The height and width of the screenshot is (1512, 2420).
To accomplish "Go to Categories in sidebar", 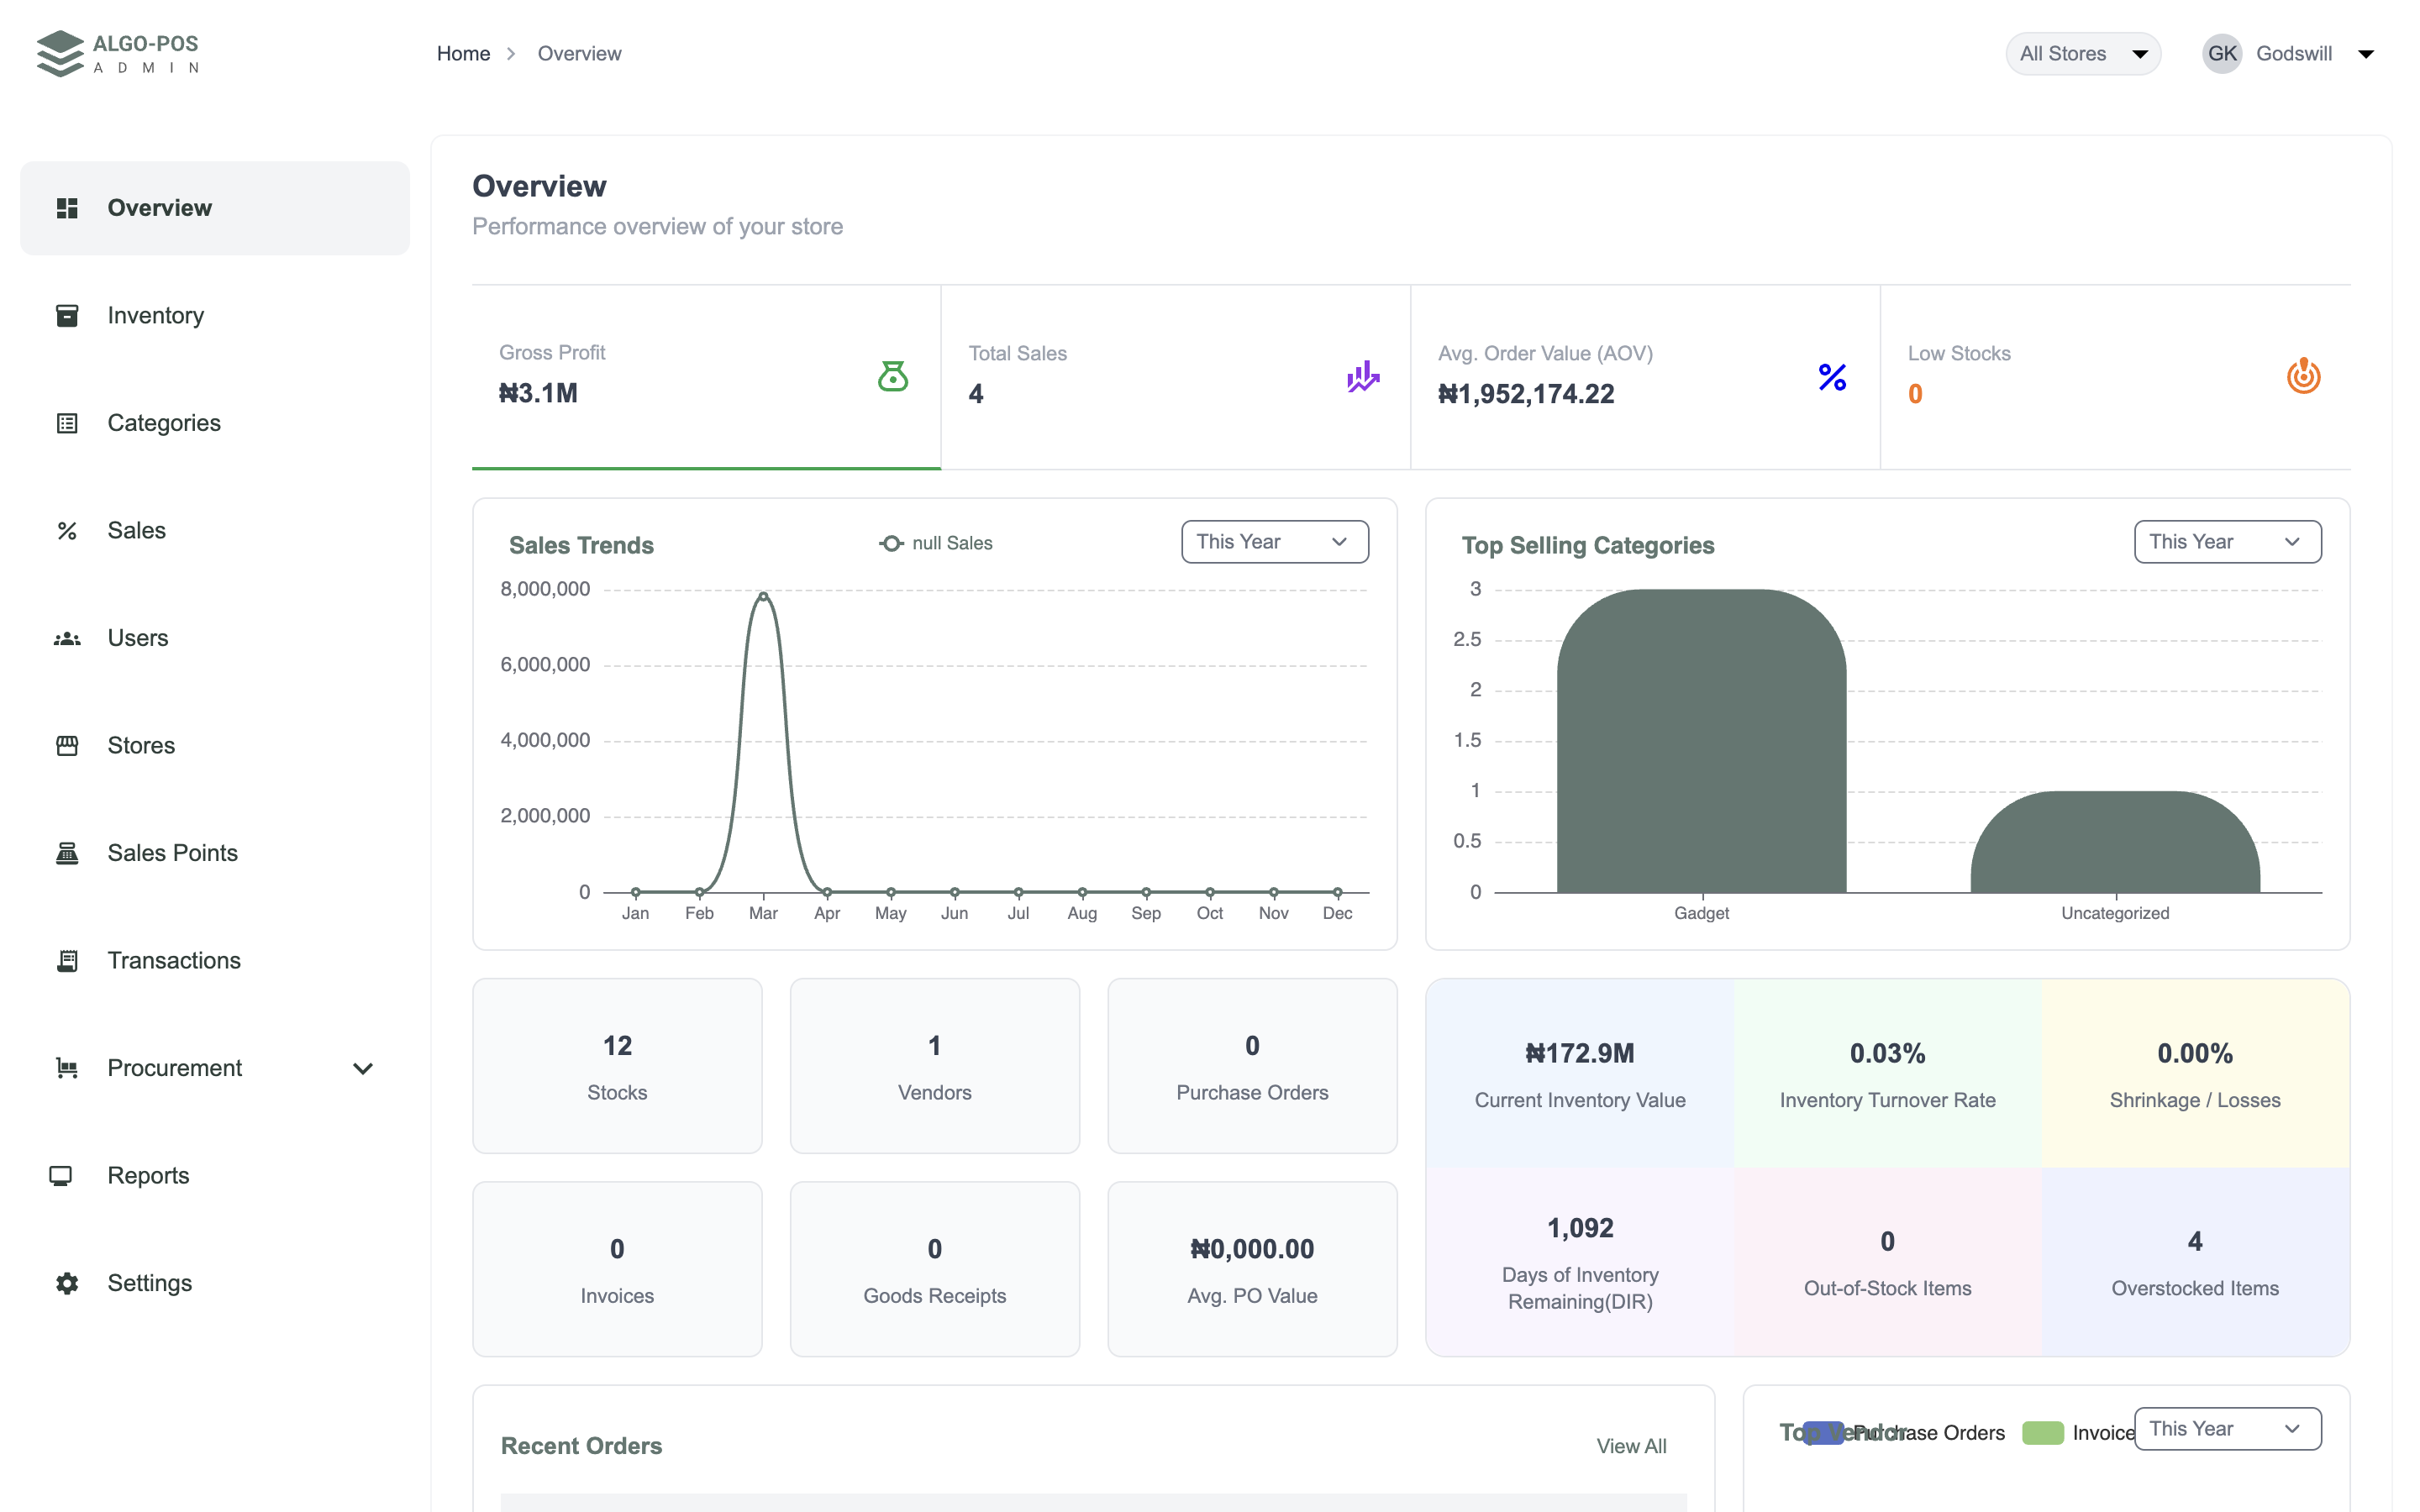I will pos(215,423).
